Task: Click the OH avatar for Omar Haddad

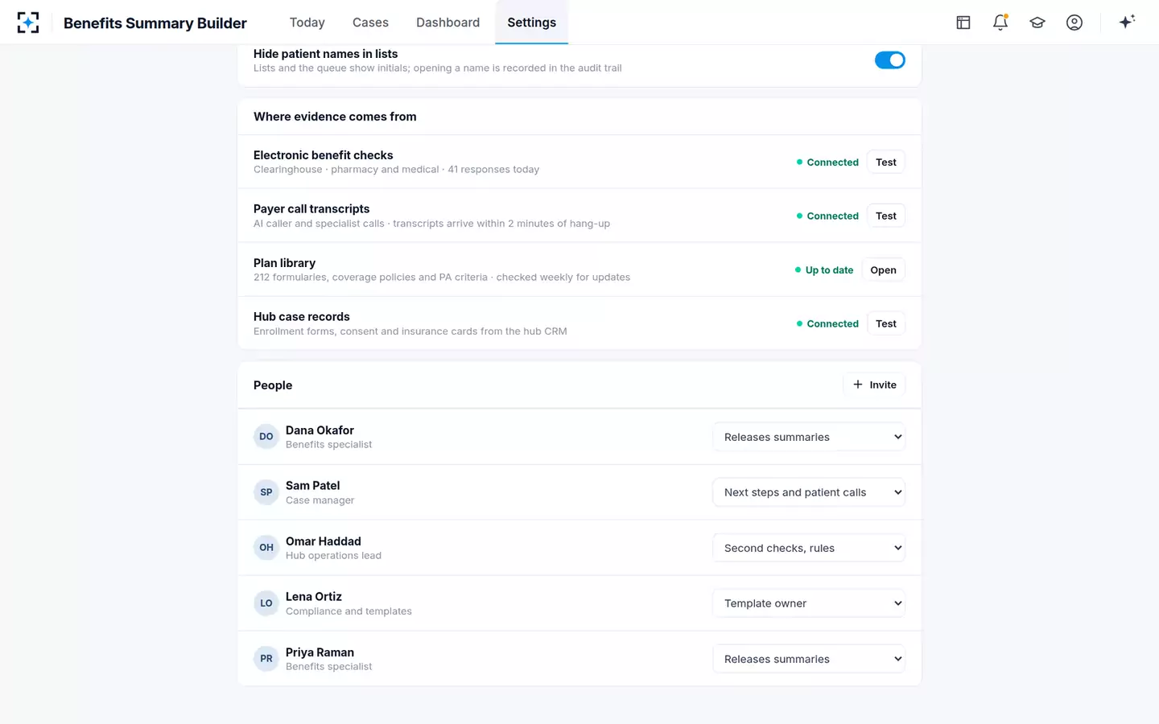Action: pyautogui.click(x=266, y=548)
